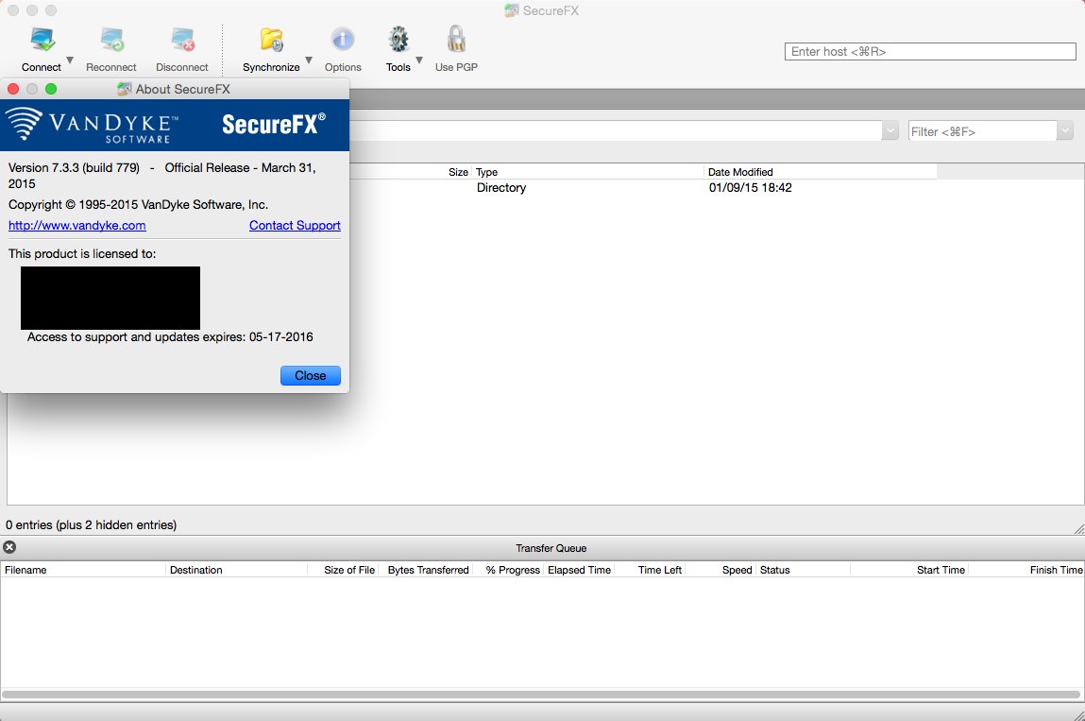This screenshot has width=1085, height=721.
Task: Click the SecureFX icon in the main window title bar
Action: coord(512,10)
